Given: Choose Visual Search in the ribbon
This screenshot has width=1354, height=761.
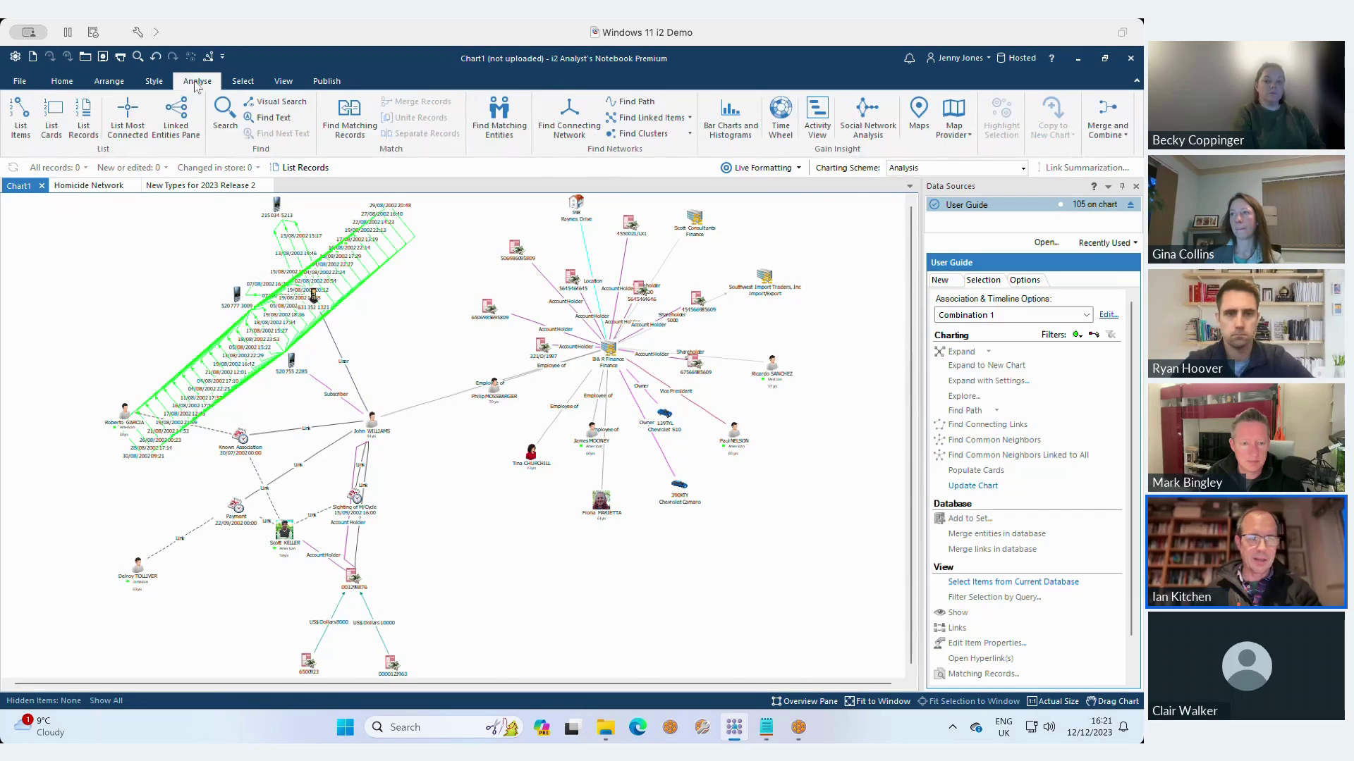Looking at the screenshot, I should [x=275, y=101].
